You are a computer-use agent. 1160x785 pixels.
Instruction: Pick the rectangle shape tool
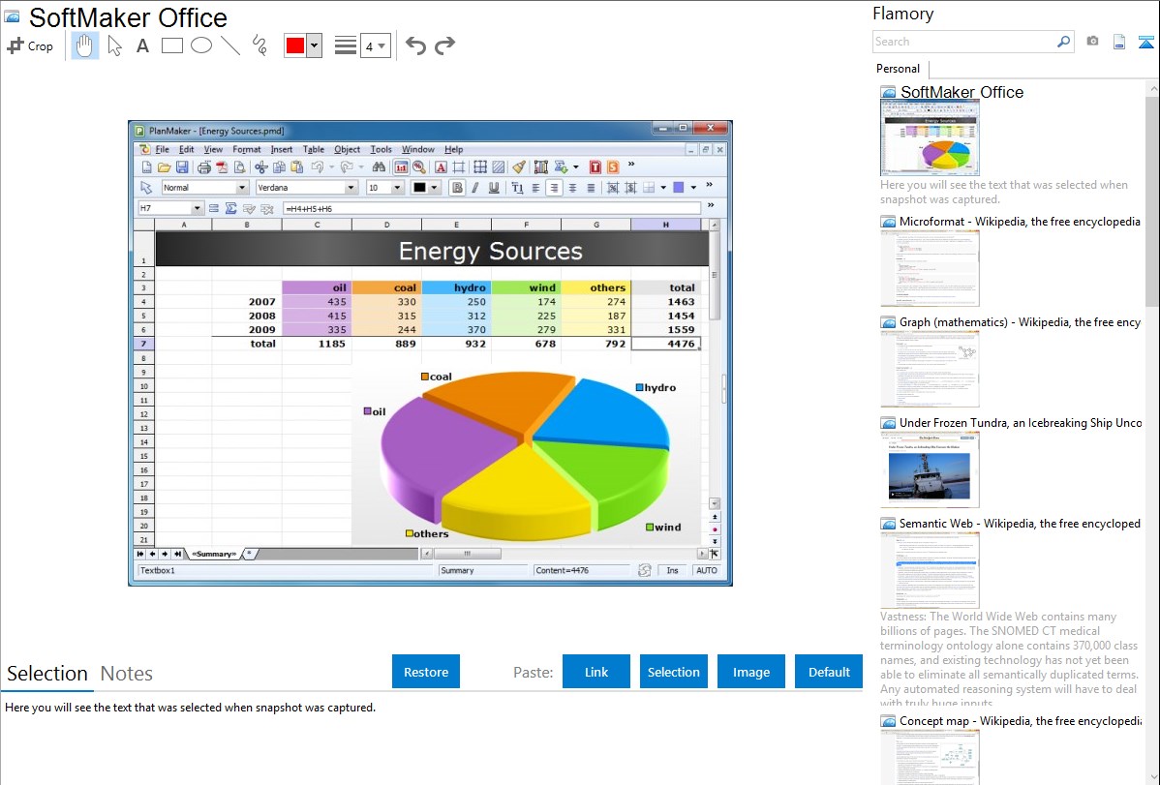tap(171, 45)
